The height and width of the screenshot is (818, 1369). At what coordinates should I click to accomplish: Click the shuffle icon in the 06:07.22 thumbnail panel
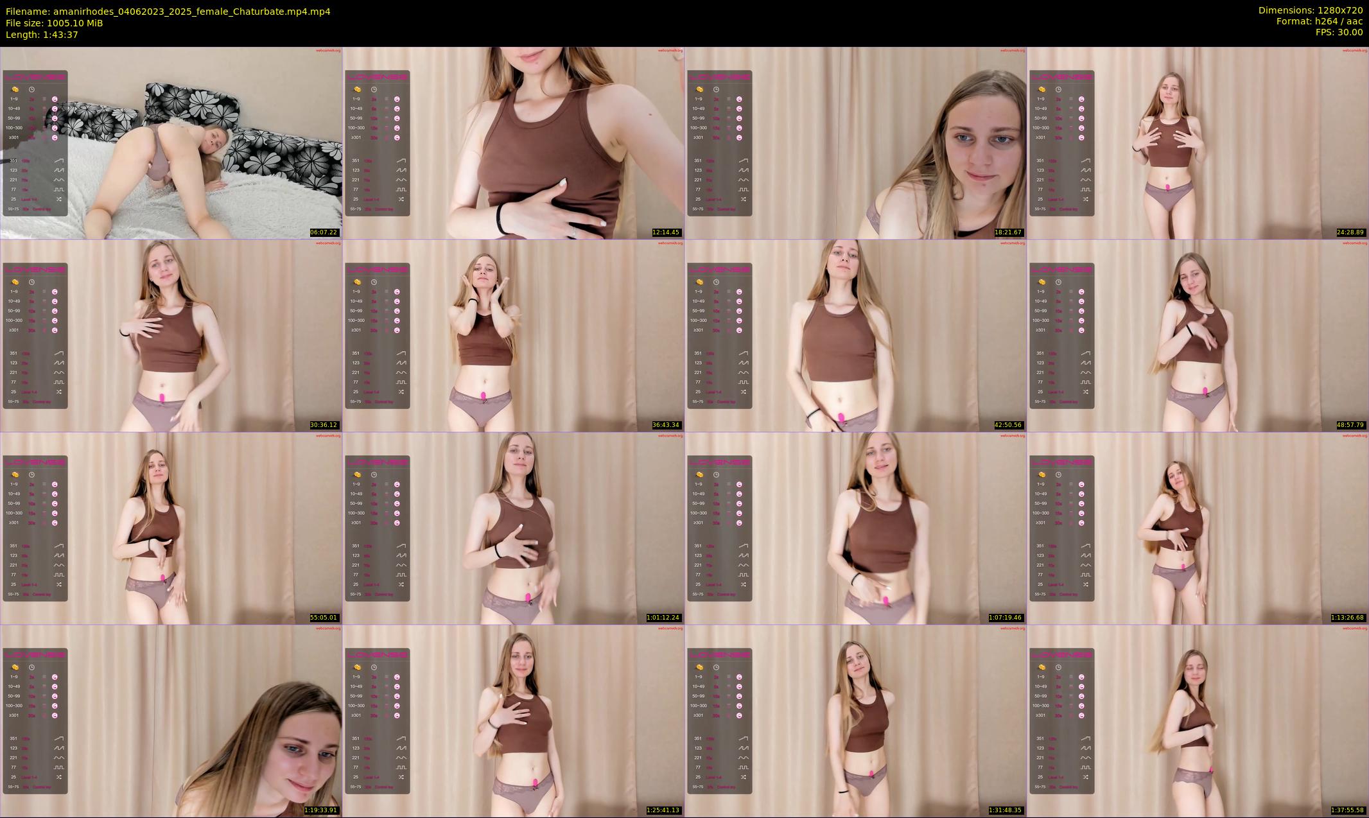point(59,199)
